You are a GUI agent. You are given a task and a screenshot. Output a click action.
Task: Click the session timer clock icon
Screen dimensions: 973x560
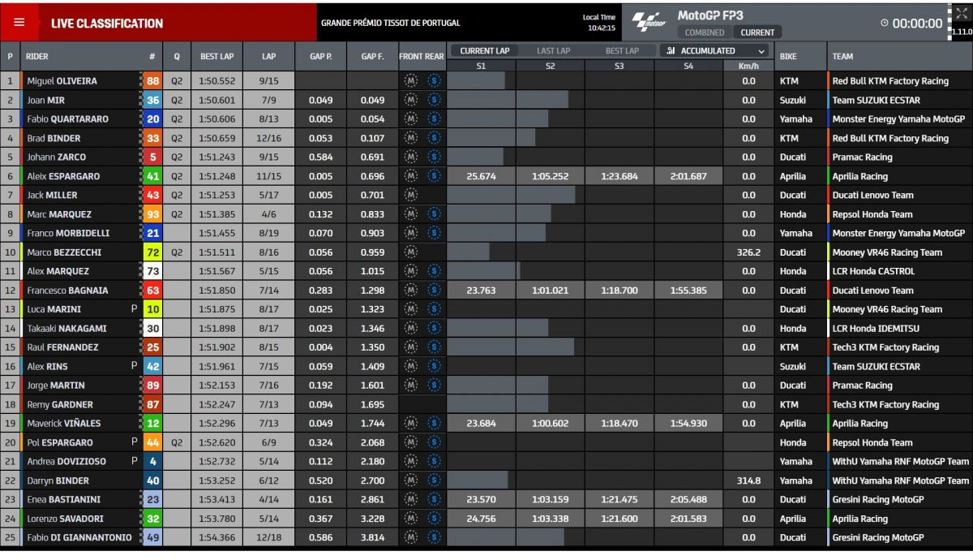coord(885,24)
